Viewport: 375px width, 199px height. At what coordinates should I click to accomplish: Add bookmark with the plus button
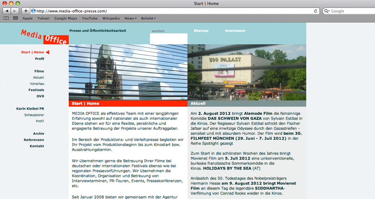pyautogui.click(x=26, y=11)
